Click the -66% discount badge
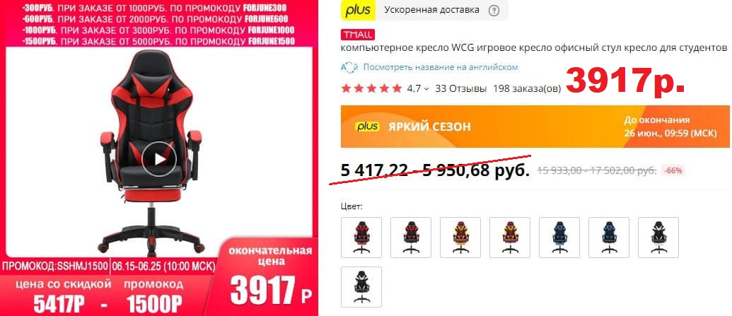Screen dimensions: 732x316 click(x=673, y=170)
